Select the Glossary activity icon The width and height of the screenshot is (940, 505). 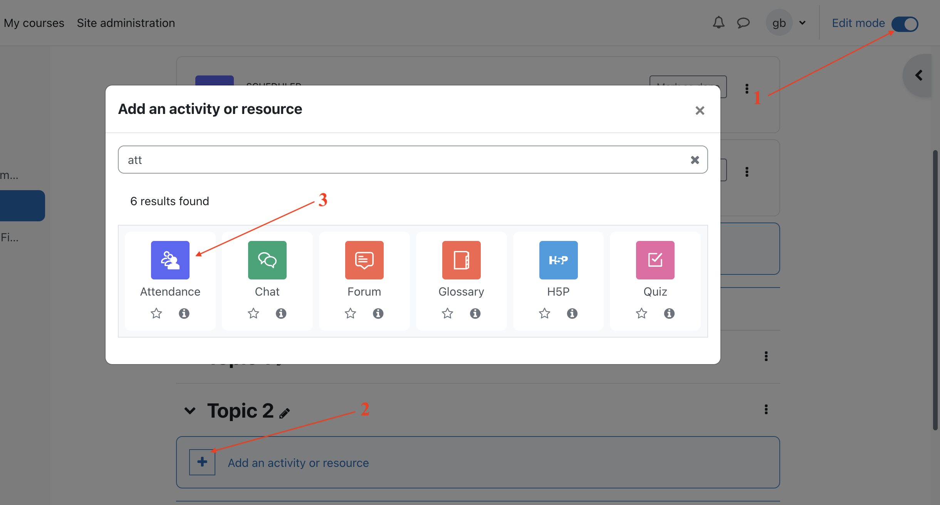461,260
